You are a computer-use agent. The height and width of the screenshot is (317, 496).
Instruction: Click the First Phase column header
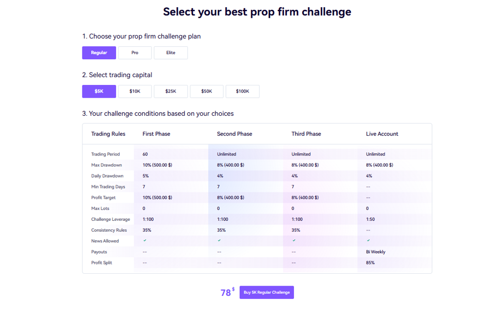point(156,134)
